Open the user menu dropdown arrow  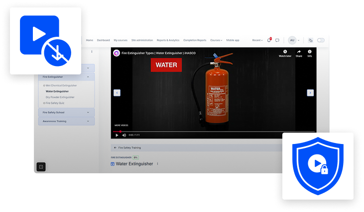299,40
